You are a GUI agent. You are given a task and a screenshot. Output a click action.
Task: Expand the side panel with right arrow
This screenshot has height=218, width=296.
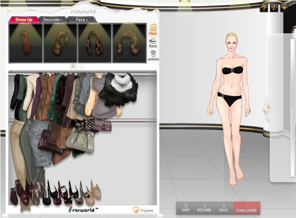pos(267,108)
